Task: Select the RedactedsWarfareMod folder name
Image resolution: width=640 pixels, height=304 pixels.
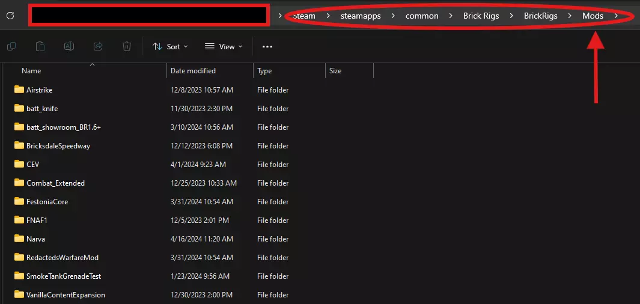Action: [x=62, y=258]
